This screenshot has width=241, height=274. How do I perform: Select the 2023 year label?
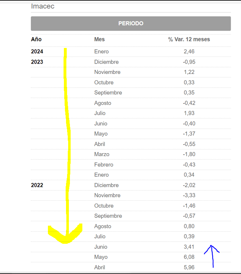pos(37,62)
